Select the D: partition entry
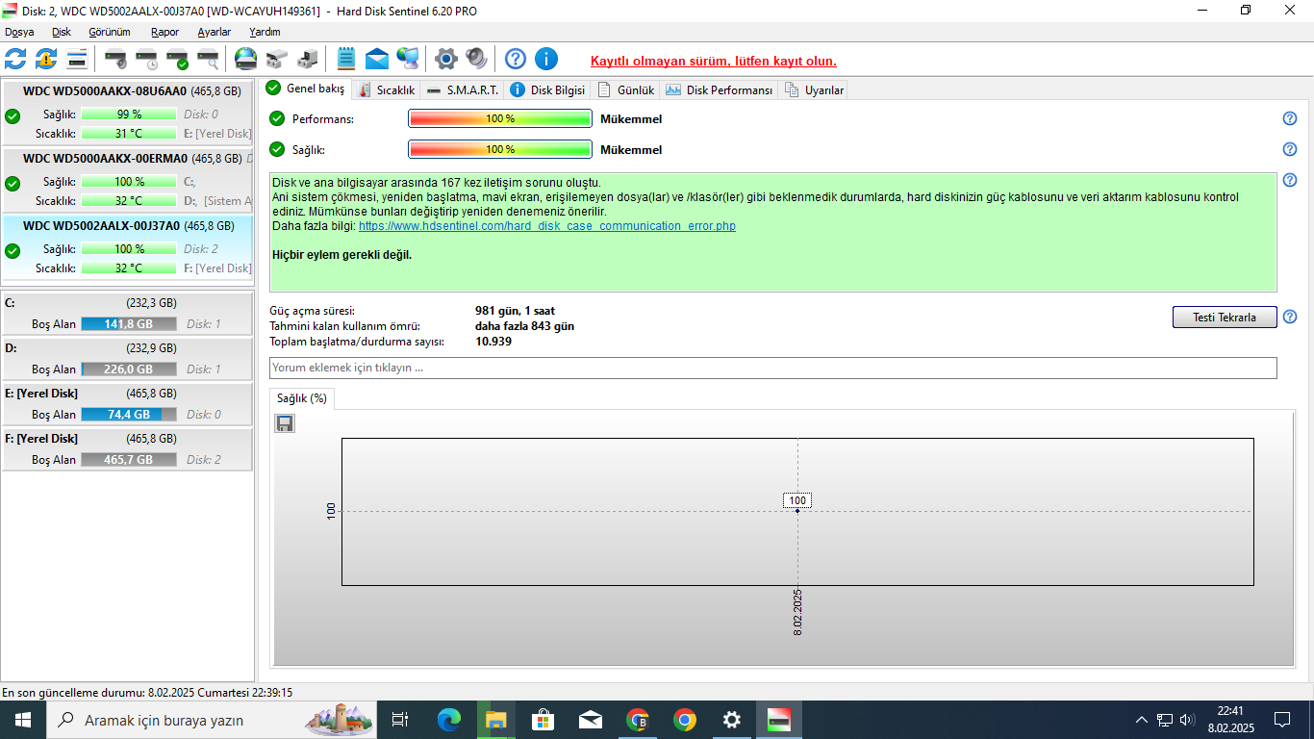The width and height of the screenshot is (1314, 739). 128,358
